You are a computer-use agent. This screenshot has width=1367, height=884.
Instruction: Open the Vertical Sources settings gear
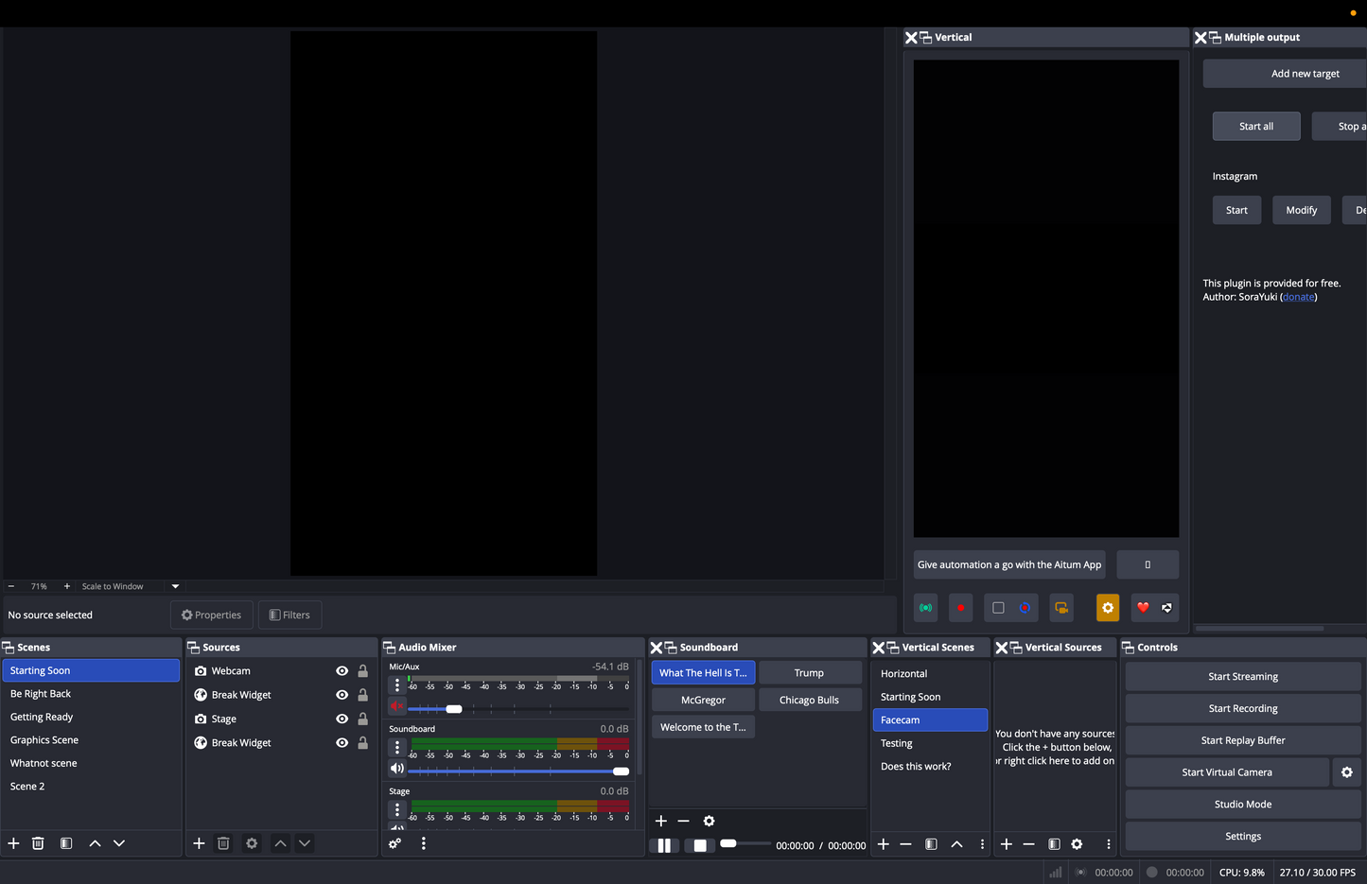coord(1077,843)
